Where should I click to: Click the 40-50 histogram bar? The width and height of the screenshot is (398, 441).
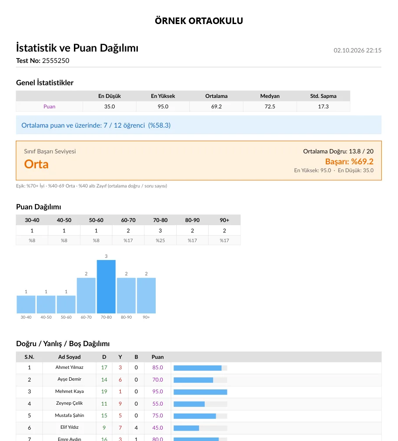pyautogui.click(x=46, y=304)
